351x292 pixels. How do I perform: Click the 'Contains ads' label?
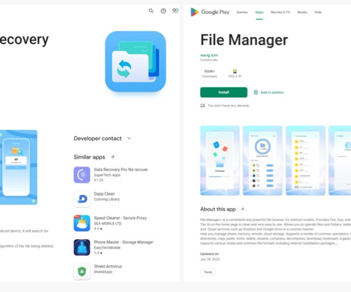click(x=209, y=60)
